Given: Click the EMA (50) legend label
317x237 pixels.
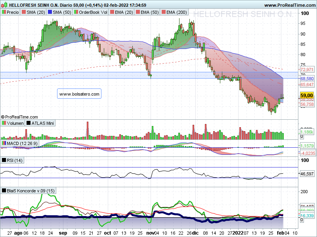Looking at the screenshot, I should click(x=150, y=12).
